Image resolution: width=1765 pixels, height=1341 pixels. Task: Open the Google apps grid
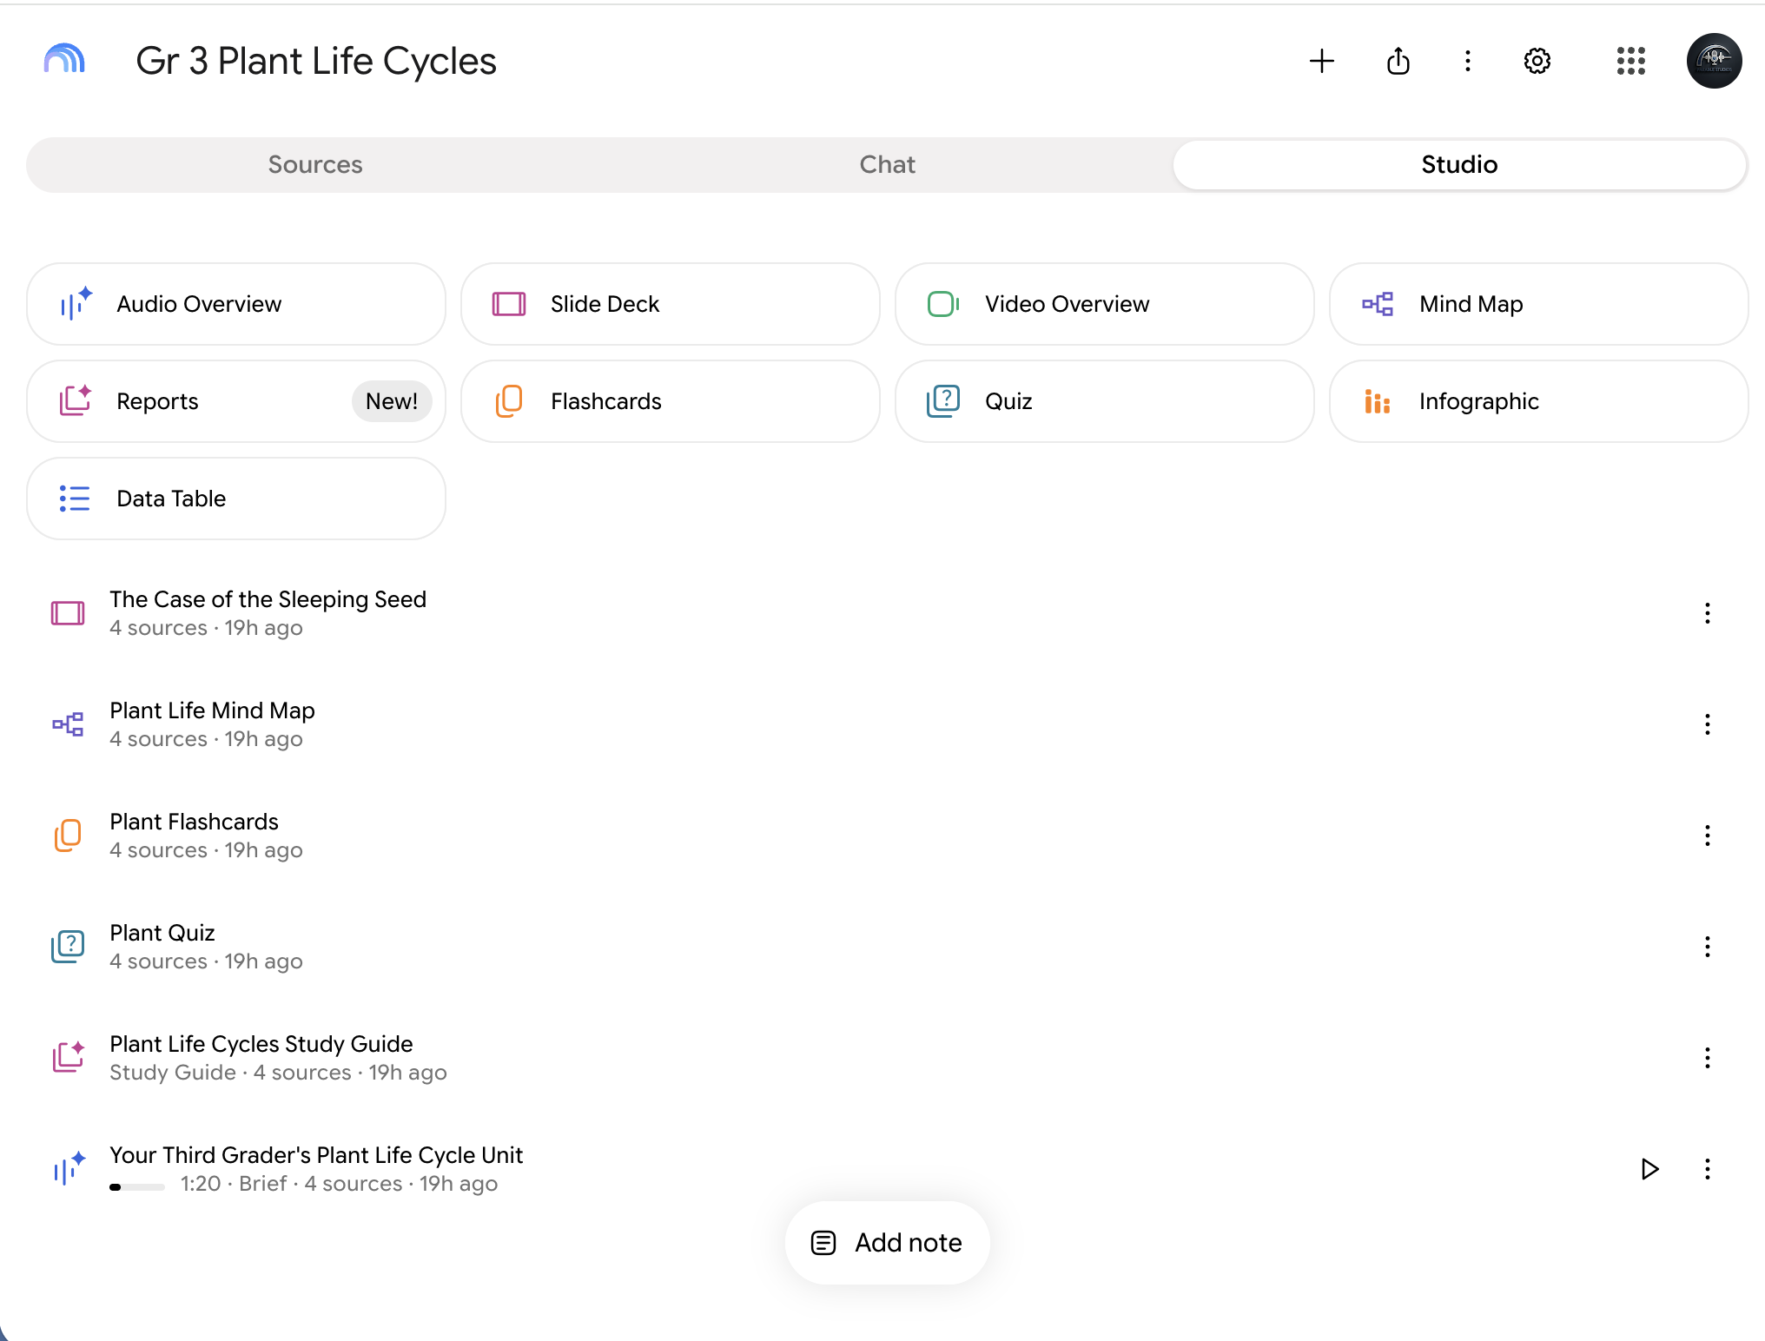[x=1631, y=61]
